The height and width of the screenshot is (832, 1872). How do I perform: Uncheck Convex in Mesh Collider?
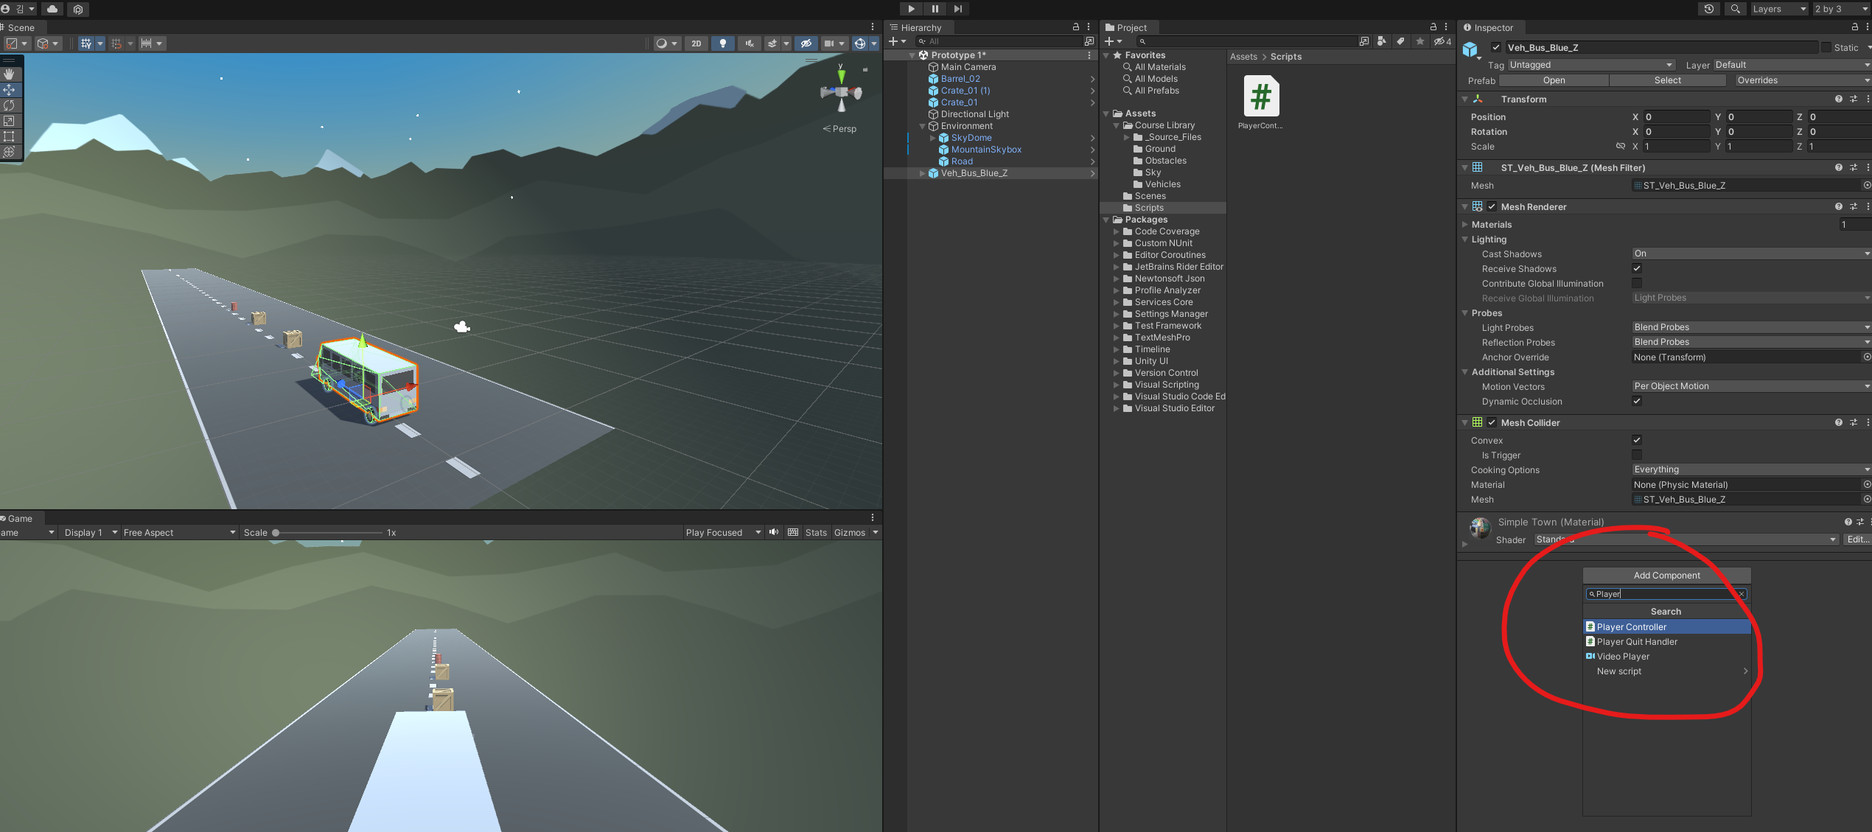[1636, 440]
